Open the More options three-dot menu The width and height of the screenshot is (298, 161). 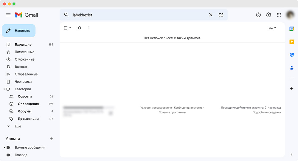(89, 28)
